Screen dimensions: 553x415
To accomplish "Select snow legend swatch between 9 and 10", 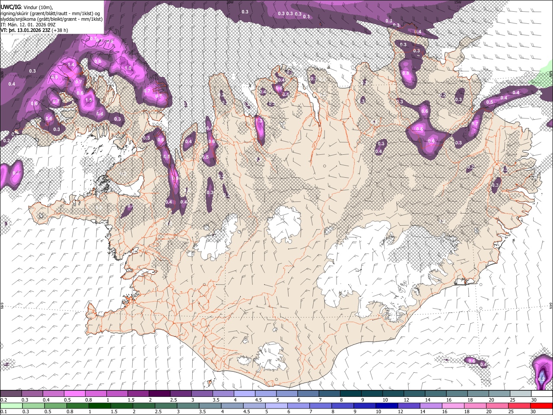I will click(372, 394).
